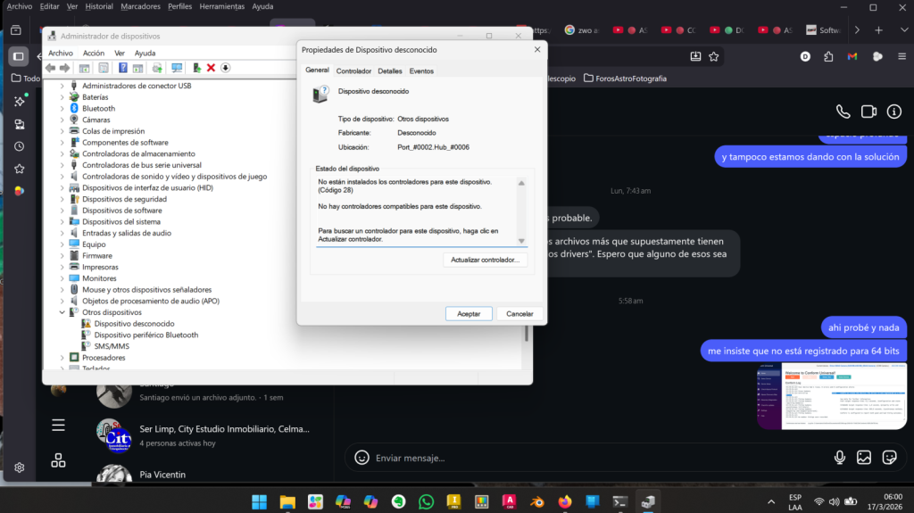Click the blue help question mark toolbar icon
This screenshot has width=914, height=513.
tap(122, 68)
